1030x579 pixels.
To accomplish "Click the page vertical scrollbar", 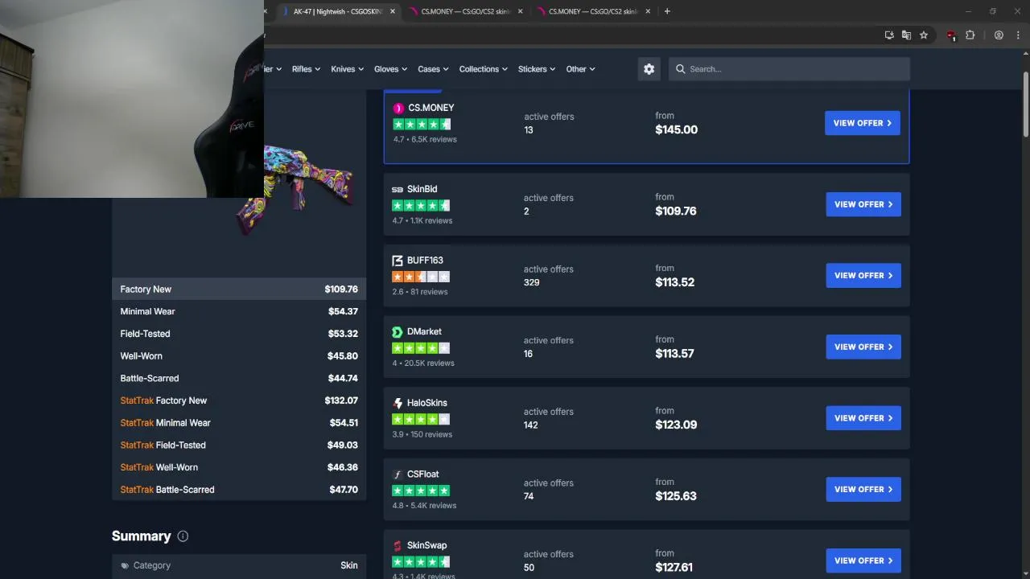I will [x=1026, y=105].
